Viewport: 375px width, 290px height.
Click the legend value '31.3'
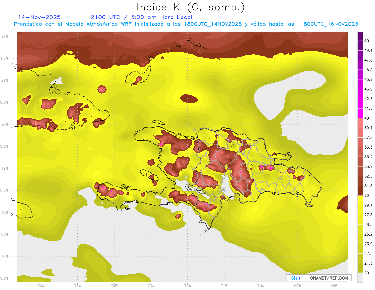pyautogui.click(x=368, y=186)
